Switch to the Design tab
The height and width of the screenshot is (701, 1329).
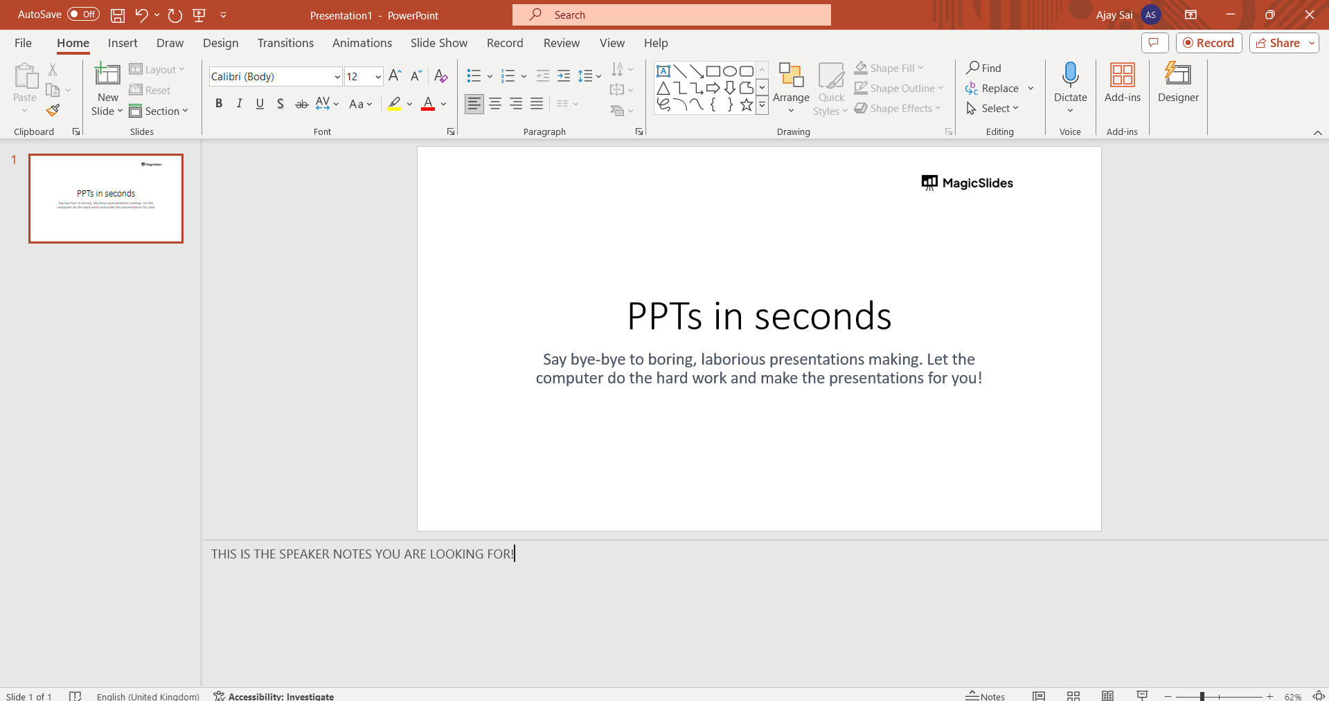click(220, 43)
